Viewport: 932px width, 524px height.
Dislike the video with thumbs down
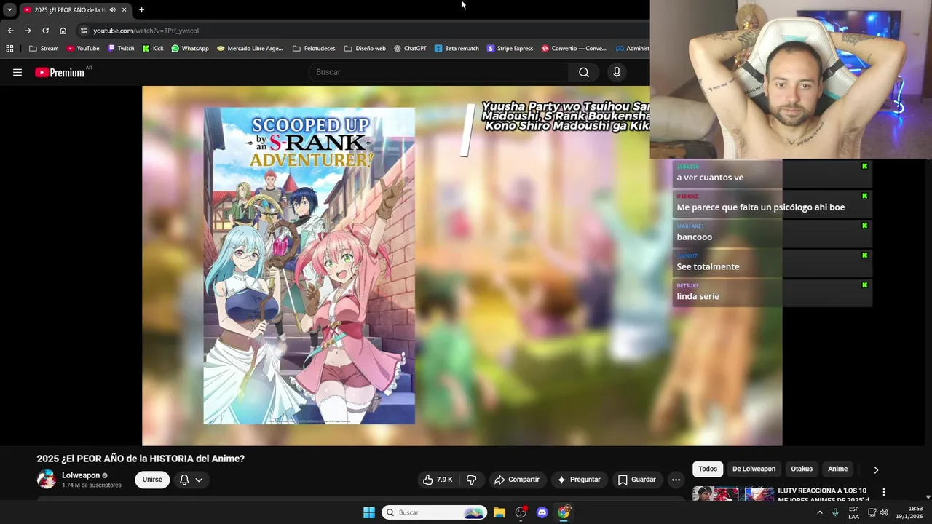471,480
